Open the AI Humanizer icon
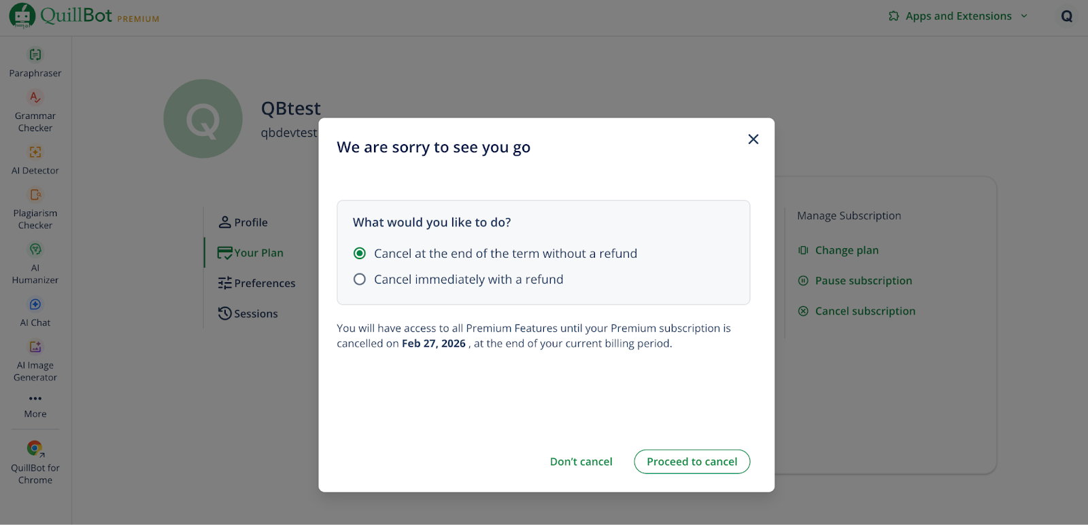Screen dimensions: 1088x525 [x=35, y=250]
